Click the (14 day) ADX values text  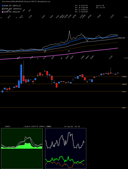point(72,126)
